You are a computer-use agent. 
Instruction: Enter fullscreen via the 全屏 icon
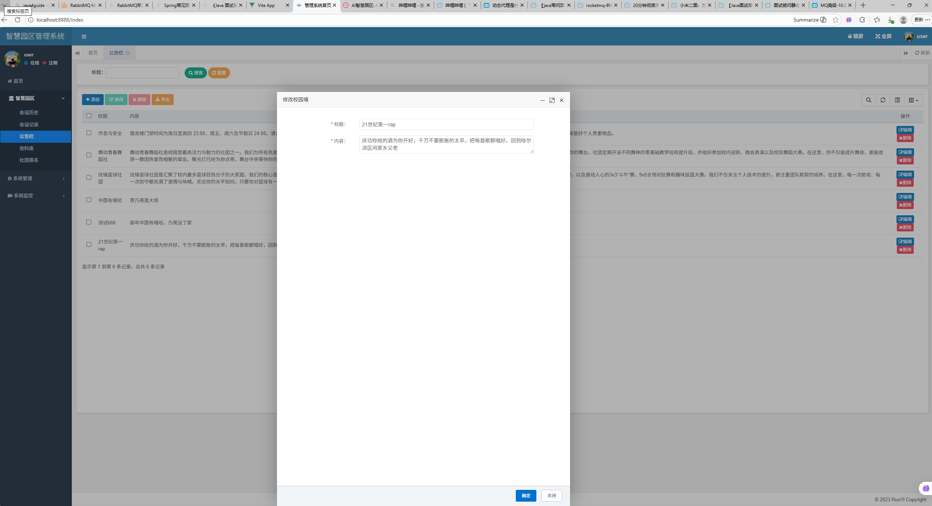click(x=883, y=36)
